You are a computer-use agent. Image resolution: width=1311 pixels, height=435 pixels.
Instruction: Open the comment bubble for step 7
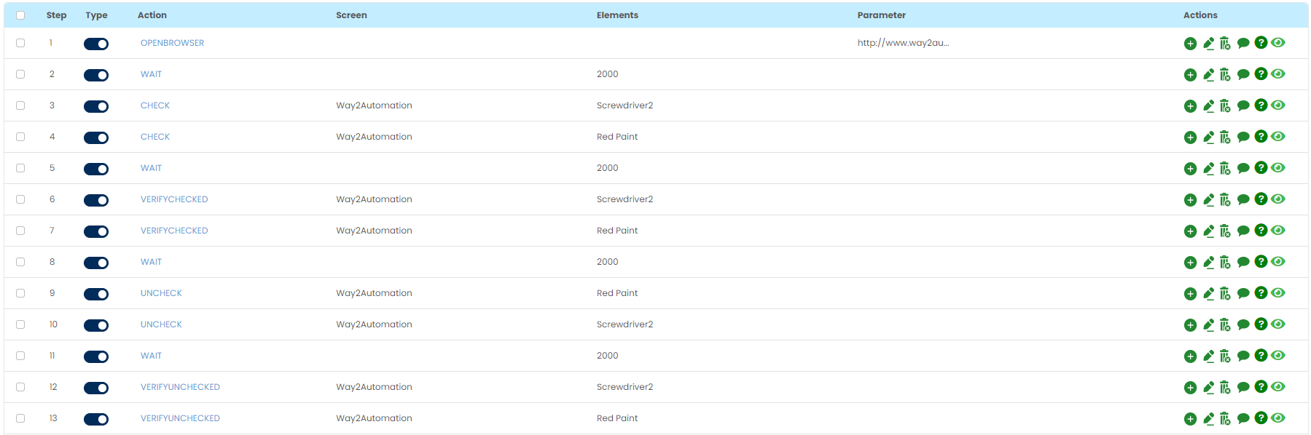tap(1243, 231)
